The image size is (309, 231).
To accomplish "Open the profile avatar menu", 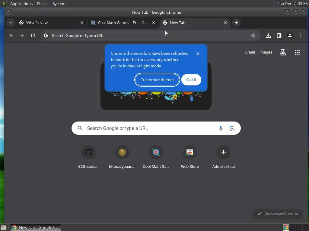I will 290,35.
